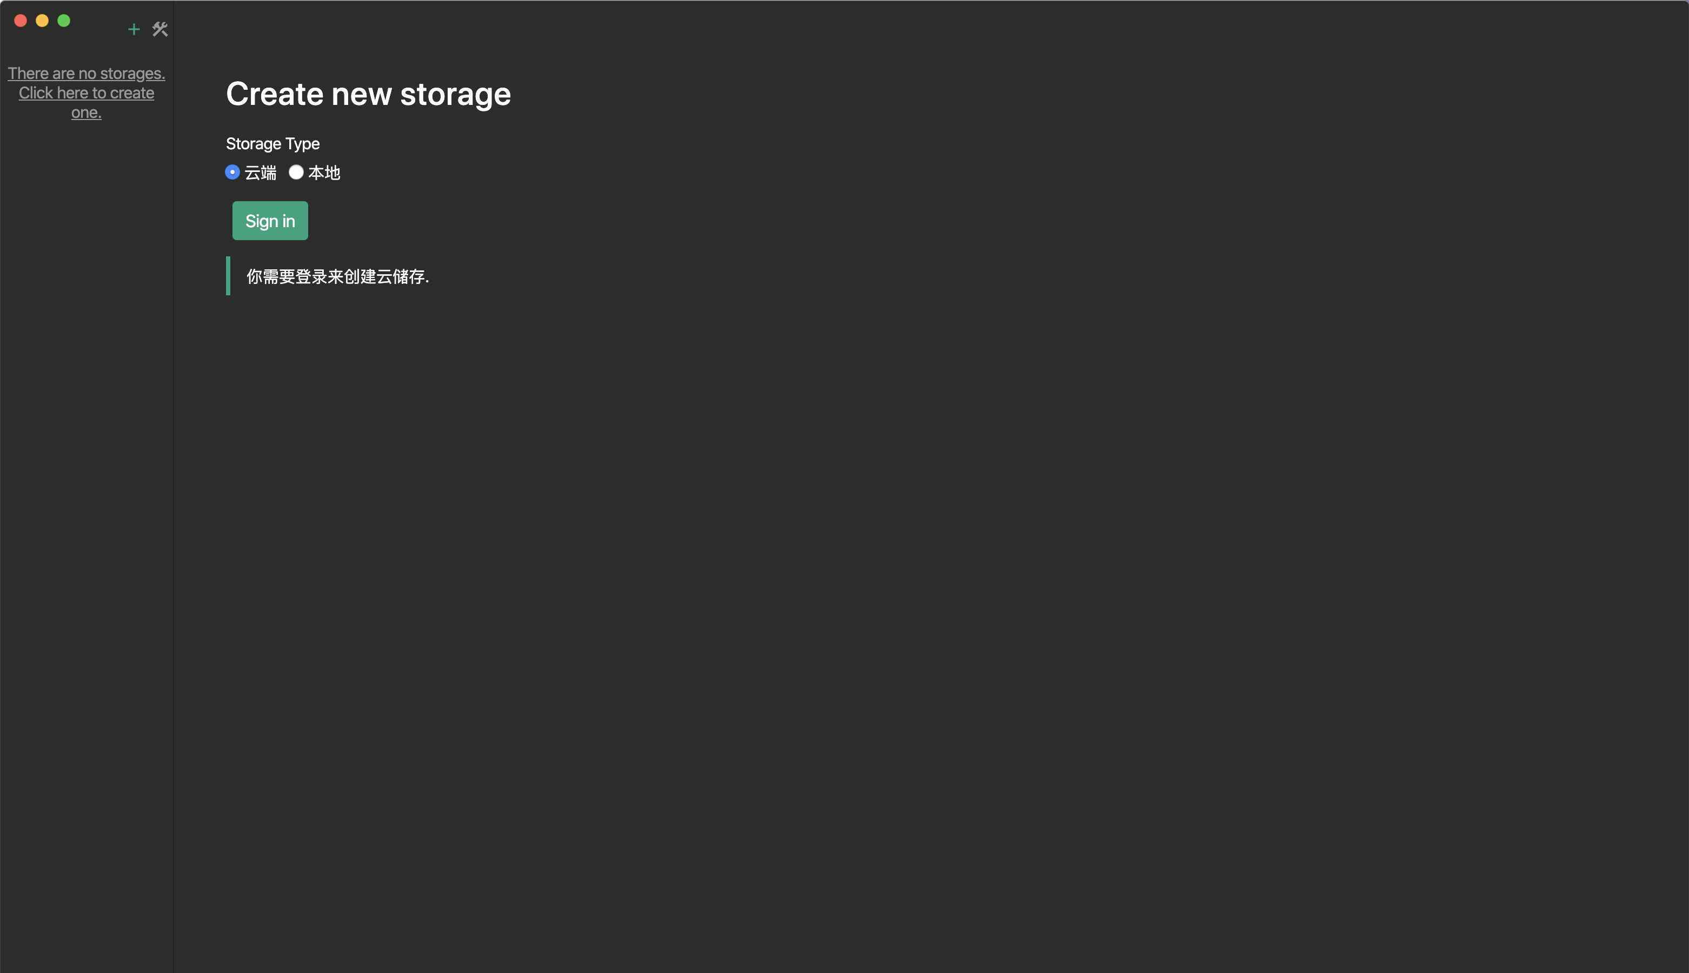Open preferences with the hammer-and-wrench tools icon
The width and height of the screenshot is (1689, 973).
[x=159, y=29]
